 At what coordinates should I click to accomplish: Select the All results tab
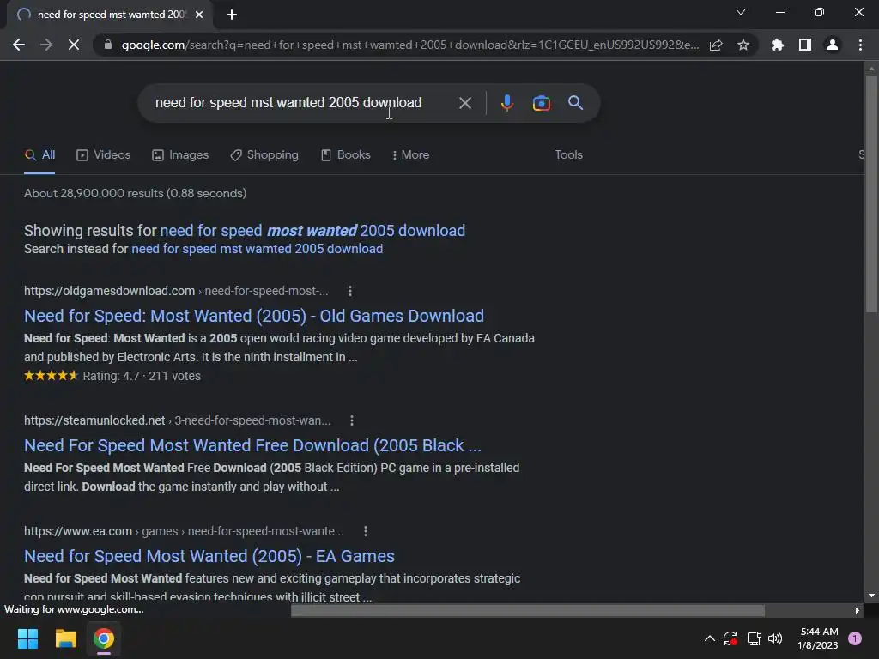click(39, 155)
